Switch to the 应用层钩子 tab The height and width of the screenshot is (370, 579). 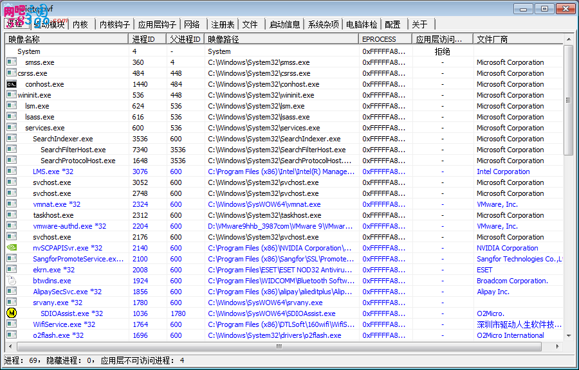[157, 24]
